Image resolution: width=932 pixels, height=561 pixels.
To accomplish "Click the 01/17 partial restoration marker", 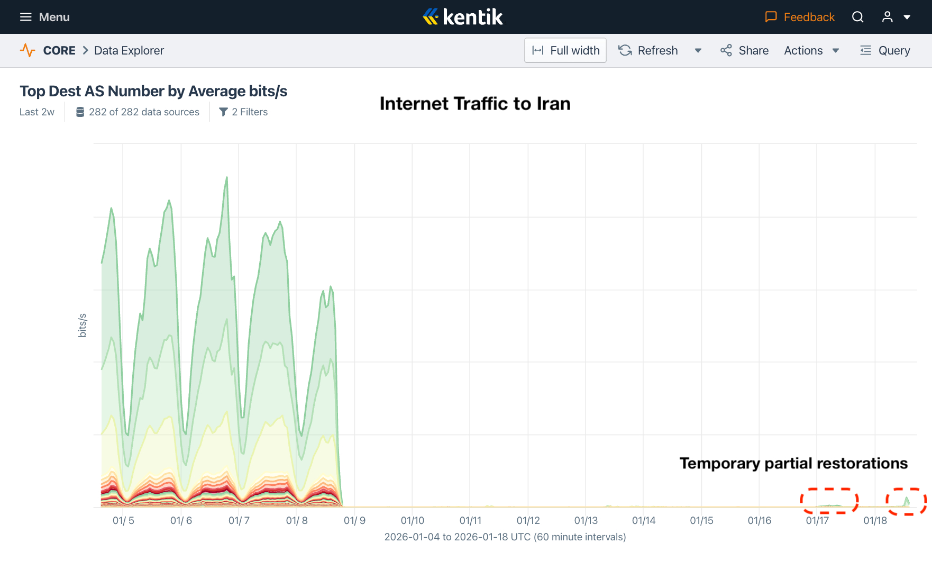I will (x=829, y=501).
